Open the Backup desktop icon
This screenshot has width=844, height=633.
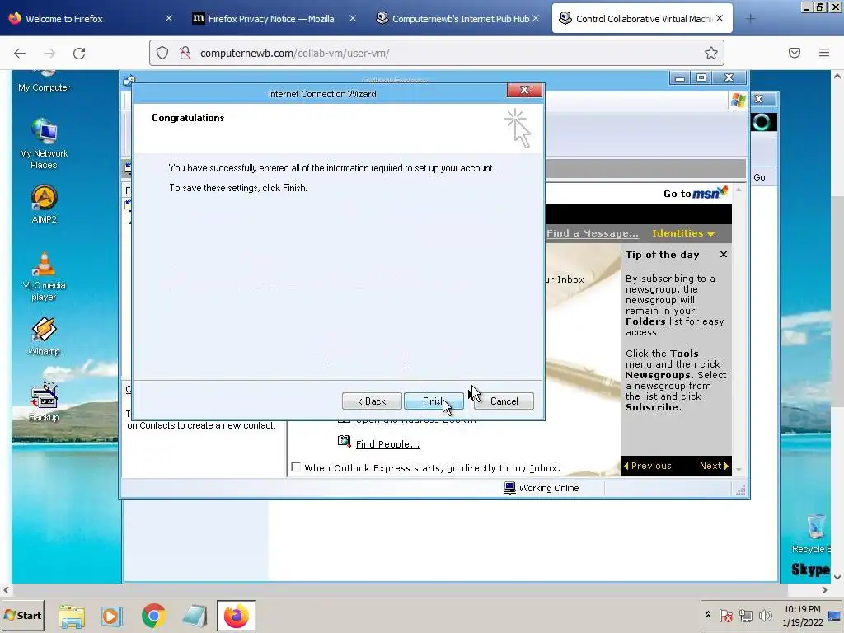tap(44, 402)
